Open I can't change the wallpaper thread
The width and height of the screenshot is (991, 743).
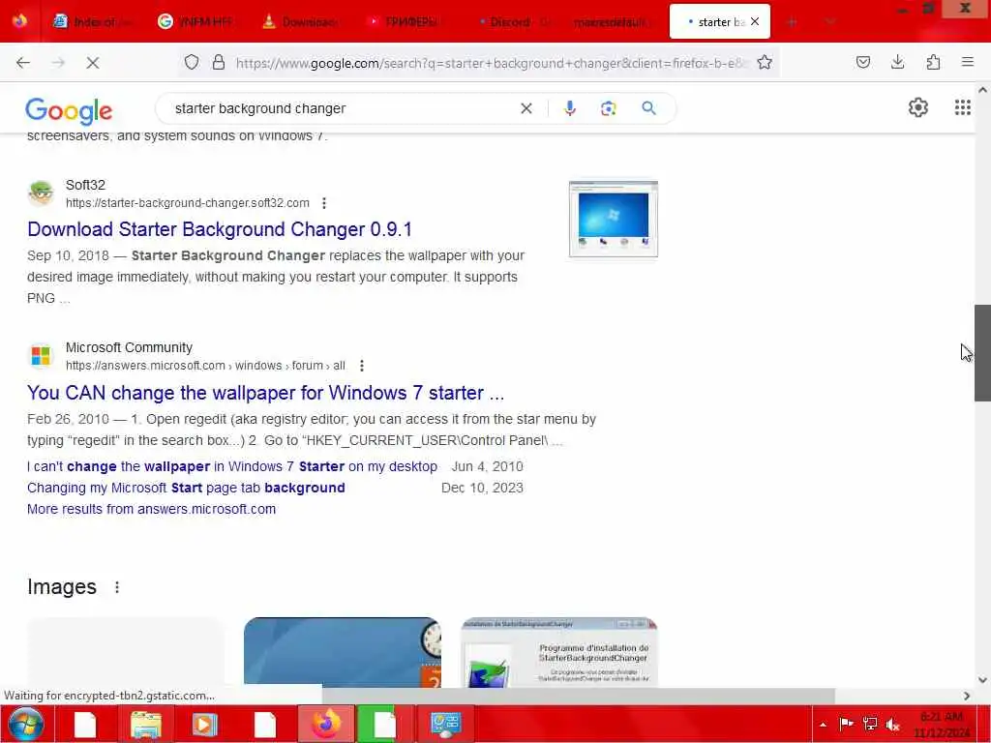coord(232,466)
